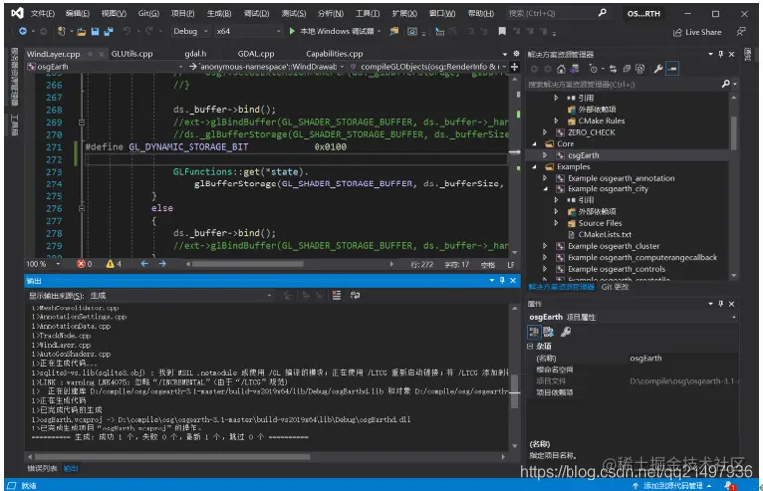Open the 文件(F) menu
The image size is (763, 491).
(43, 13)
